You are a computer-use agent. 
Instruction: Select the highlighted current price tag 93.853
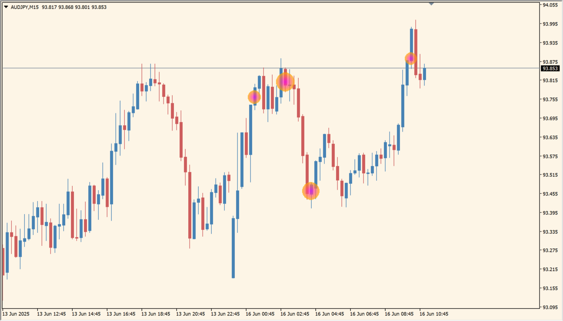(x=550, y=69)
